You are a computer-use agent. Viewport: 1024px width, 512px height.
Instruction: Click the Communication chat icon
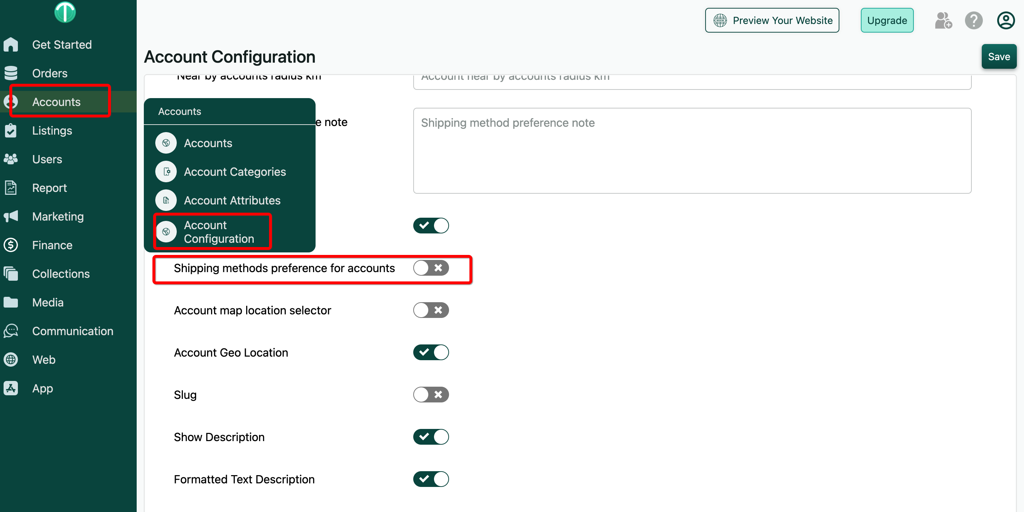(x=11, y=331)
